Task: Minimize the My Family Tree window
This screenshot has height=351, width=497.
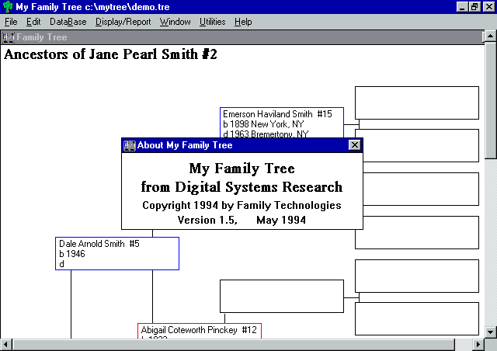Action: [462, 7]
